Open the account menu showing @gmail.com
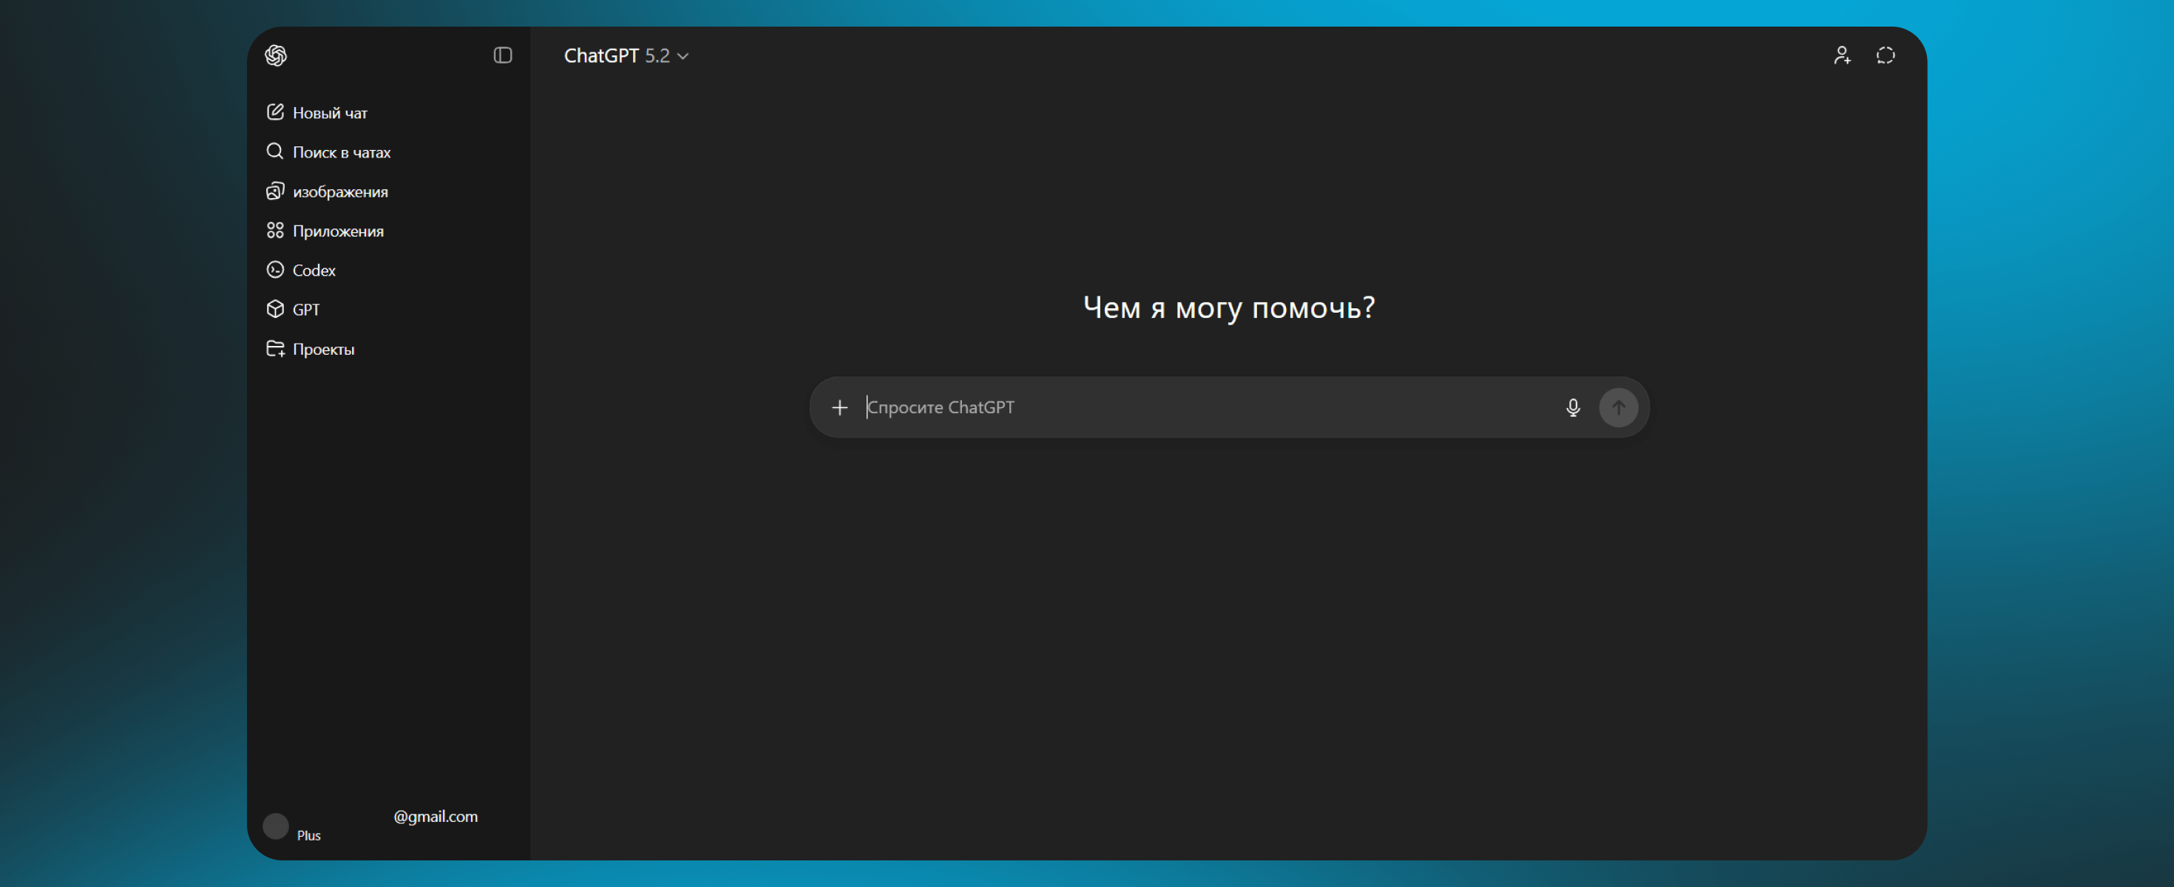Viewport: 2174px width, 887px height. [435, 816]
